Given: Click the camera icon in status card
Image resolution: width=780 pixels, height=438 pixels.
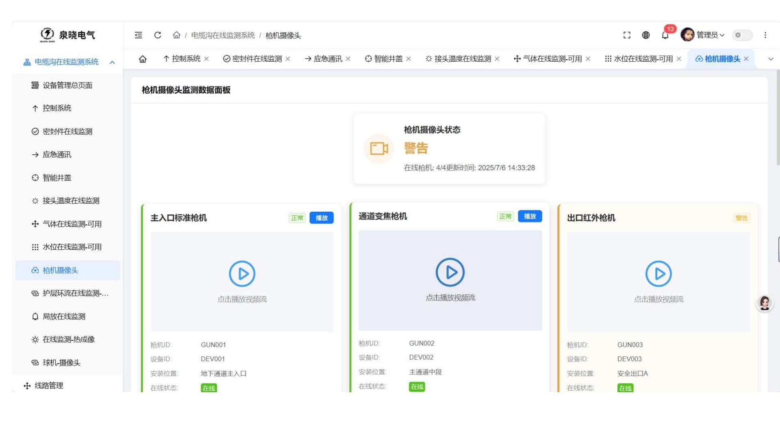Looking at the screenshot, I should (379, 148).
